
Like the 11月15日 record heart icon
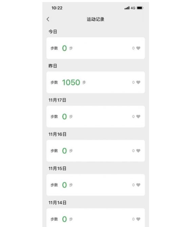click(138, 185)
